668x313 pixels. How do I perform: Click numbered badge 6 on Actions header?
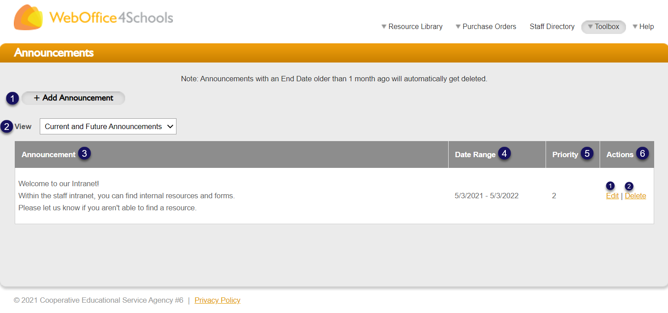click(x=643, y=154)
